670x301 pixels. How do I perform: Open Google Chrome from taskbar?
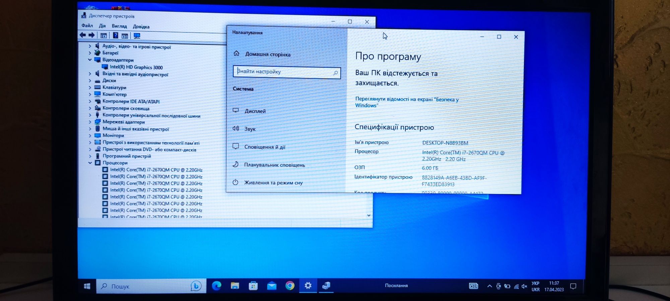290,286
